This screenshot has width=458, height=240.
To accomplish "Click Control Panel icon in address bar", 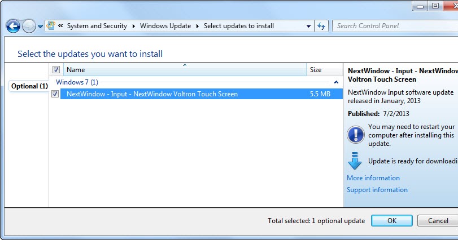I will click(51, 25).
